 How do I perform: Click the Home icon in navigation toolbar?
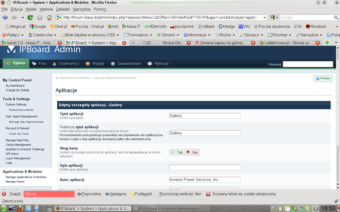(49, 17)
